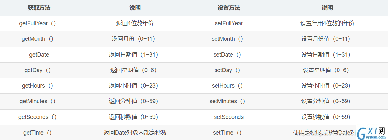
Task: Select the first 说明 header cell
Action: point(135,8)
